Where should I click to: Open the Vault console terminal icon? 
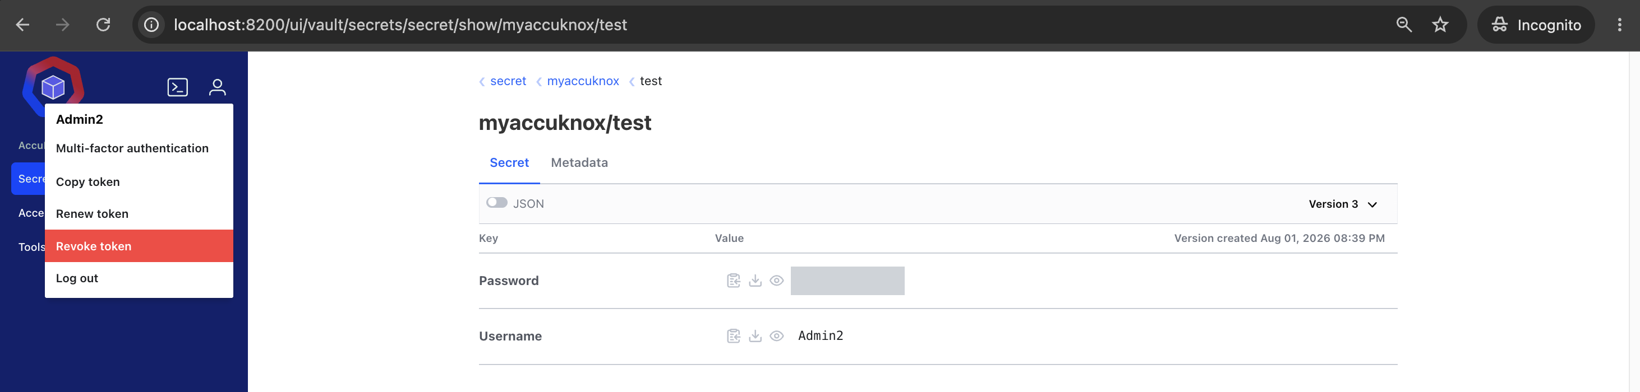pos(177,87)
